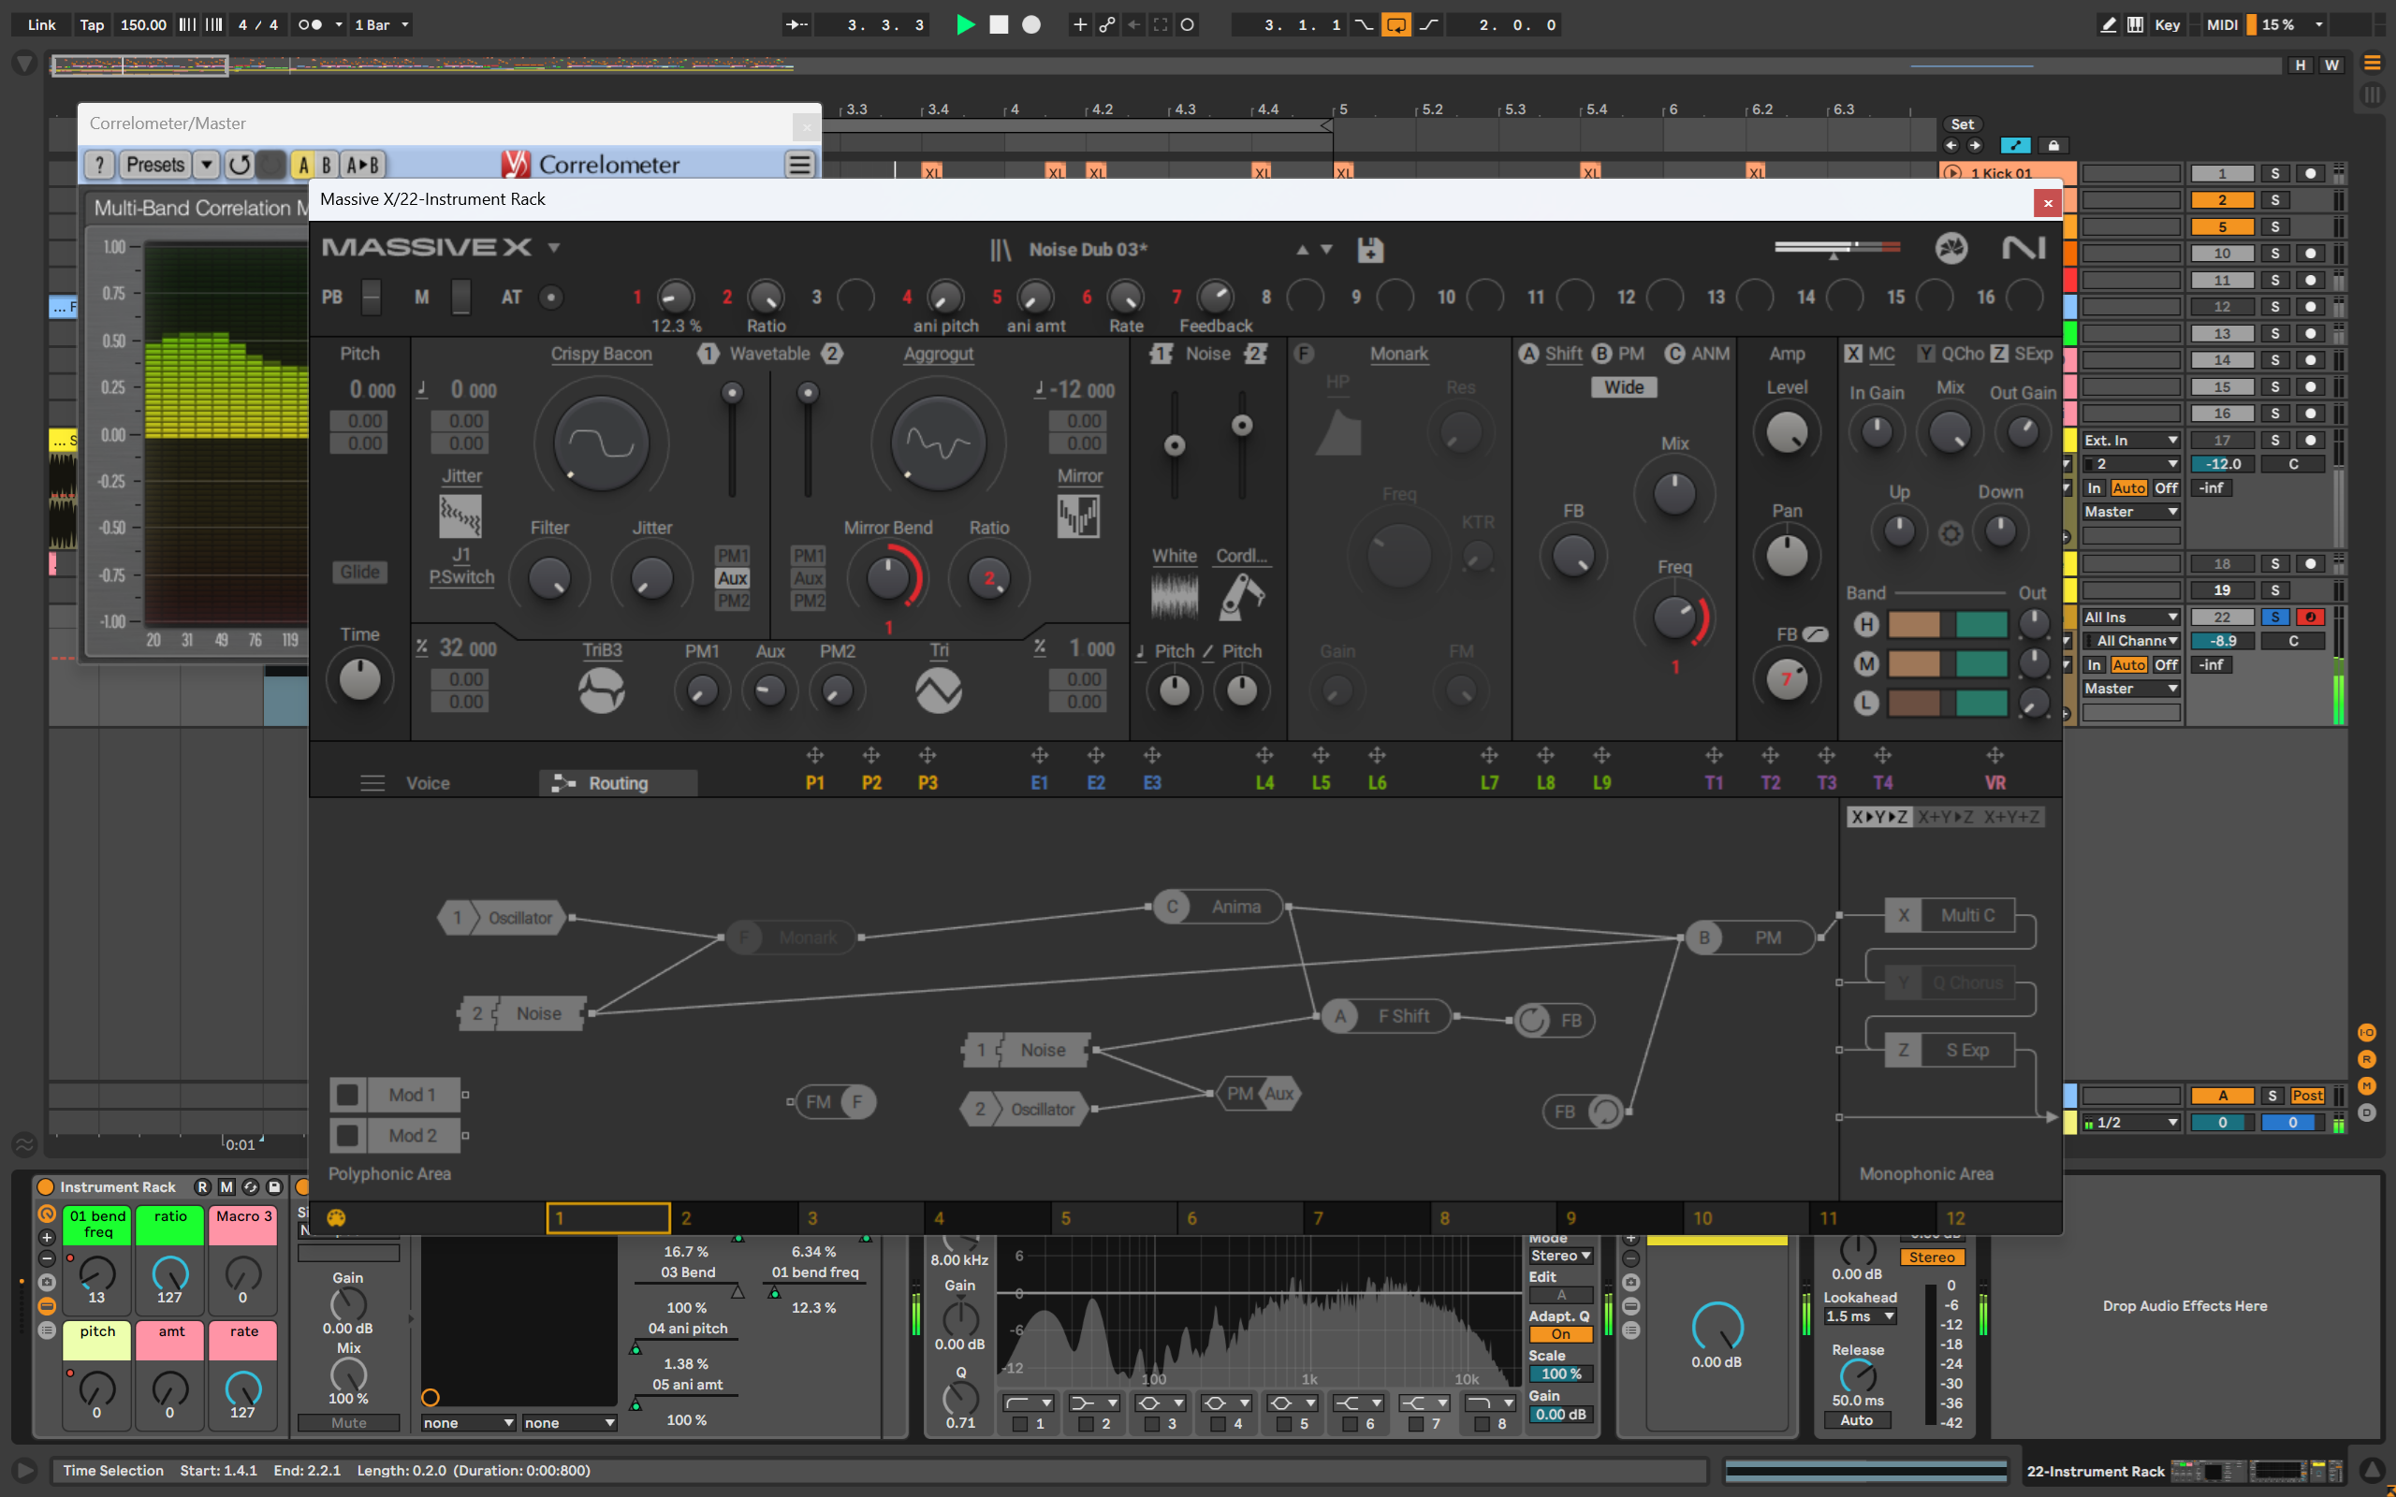This screenshot has width=2396, height=1497.
Task: Open the Stereo mode dropdown in EQ
Action: point(1560,1256)
